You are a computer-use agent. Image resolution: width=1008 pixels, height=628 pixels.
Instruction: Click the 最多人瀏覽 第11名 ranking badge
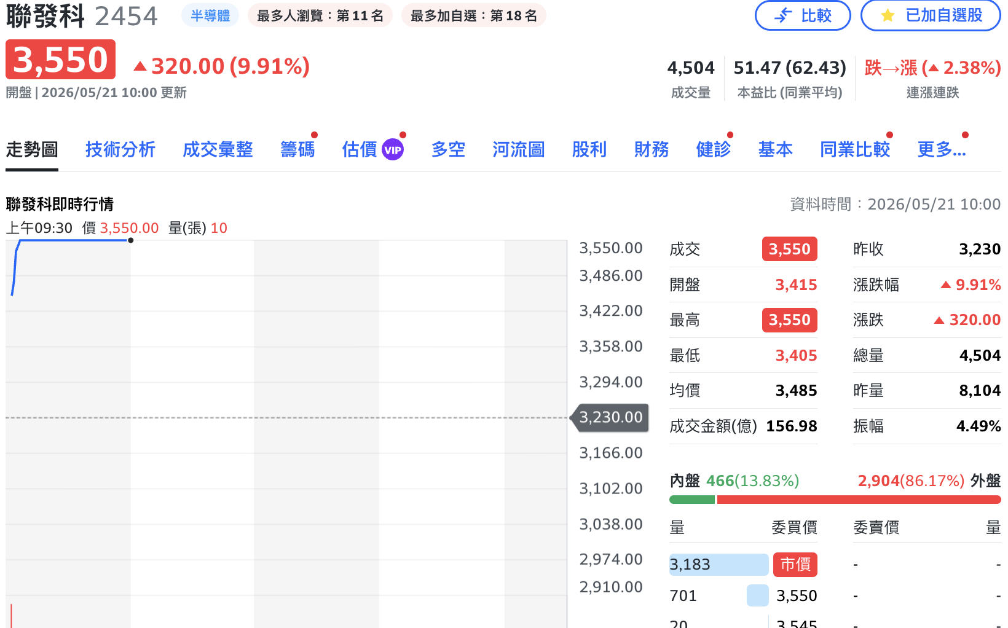click(320, 15)
